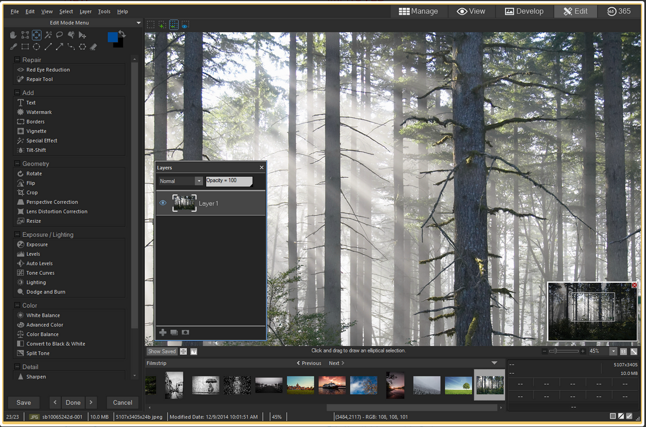Open the zoom percentage dropdown
The height and width of the screenshot is (427, 646).
[x=613, y=351]
